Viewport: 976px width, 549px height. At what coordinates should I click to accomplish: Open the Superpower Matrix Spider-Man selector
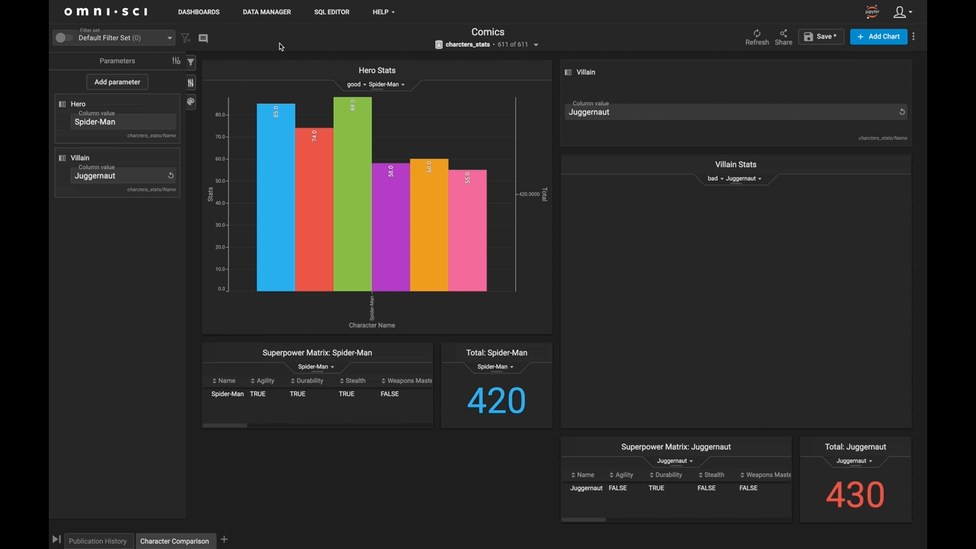(x=317, y=367)
